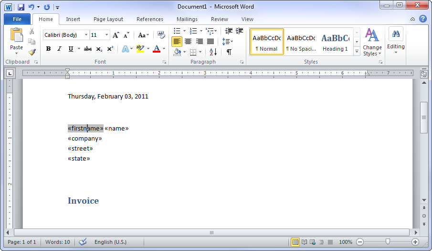
Task: Undo the last action
Action: click(31, 7)
